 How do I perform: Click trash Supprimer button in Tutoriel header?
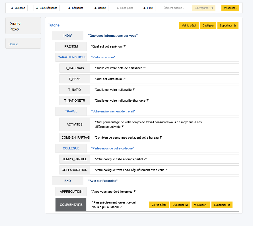tap(228, 26)
